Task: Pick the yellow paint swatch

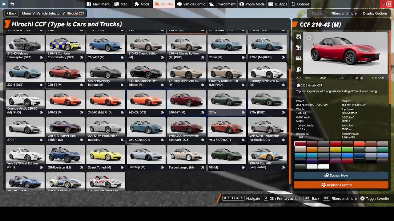Action: [336, 149]
